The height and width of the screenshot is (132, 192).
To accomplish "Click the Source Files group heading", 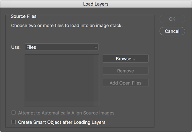I will pos(24,16).
